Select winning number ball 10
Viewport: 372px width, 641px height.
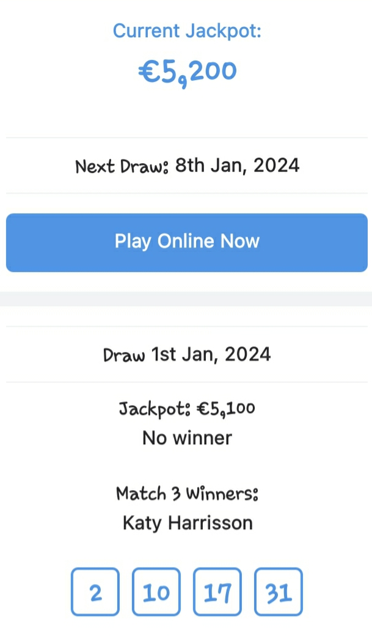coord(156,592)
